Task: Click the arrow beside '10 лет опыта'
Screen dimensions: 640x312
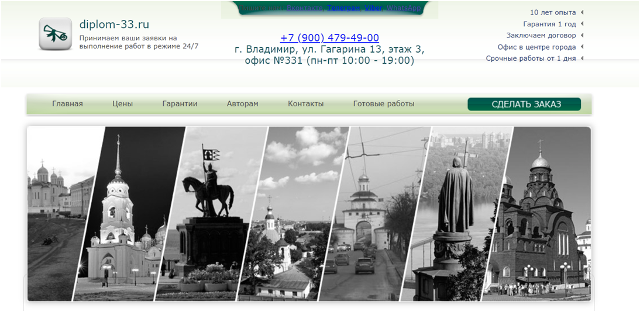Action: pyautogui.click(x=582, y=12)
